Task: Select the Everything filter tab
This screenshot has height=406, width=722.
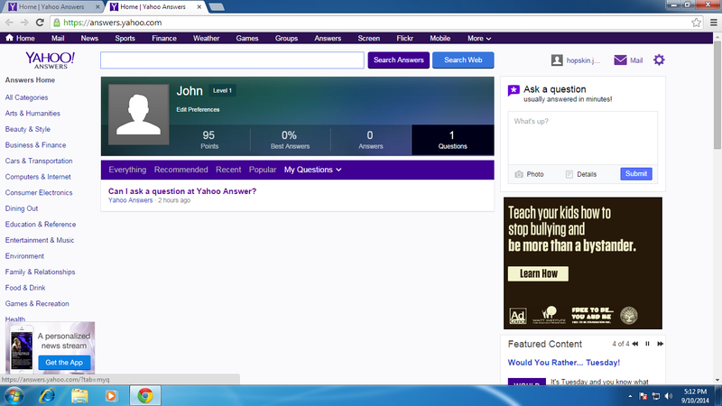Action: pos(127,170)
